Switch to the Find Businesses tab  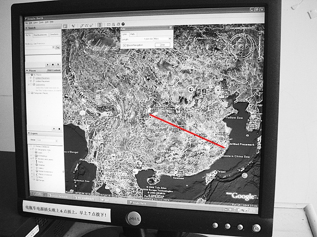point(40,35)
